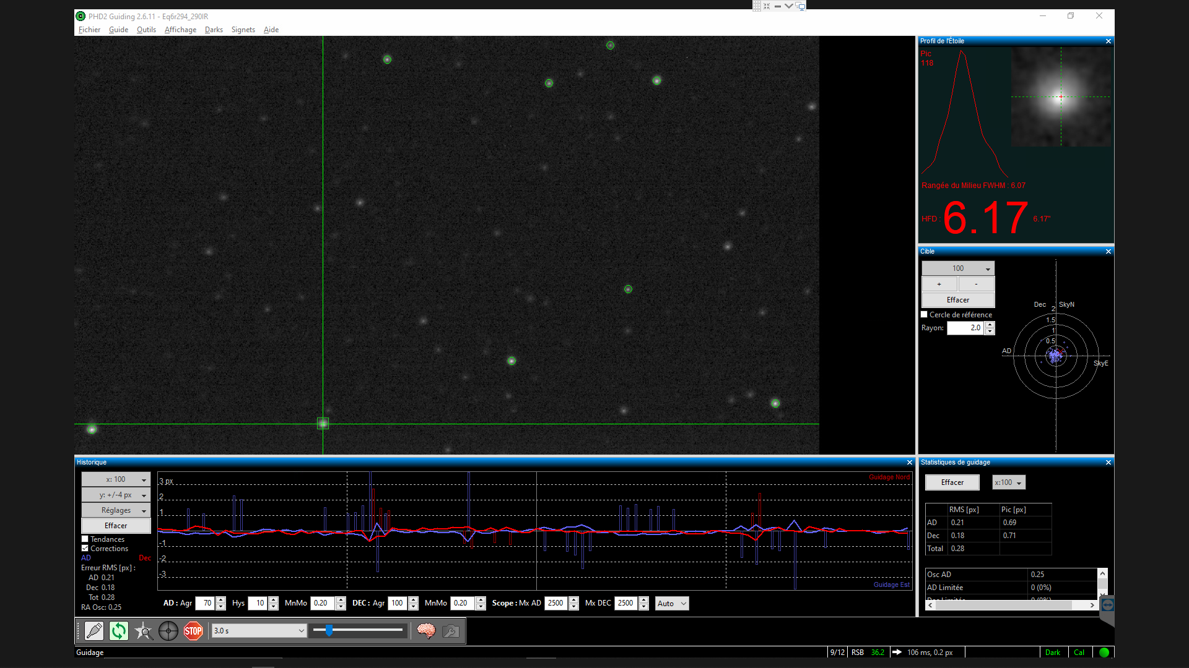Close the Historique panel
1189x668 pixels.
tap(910, 463)
